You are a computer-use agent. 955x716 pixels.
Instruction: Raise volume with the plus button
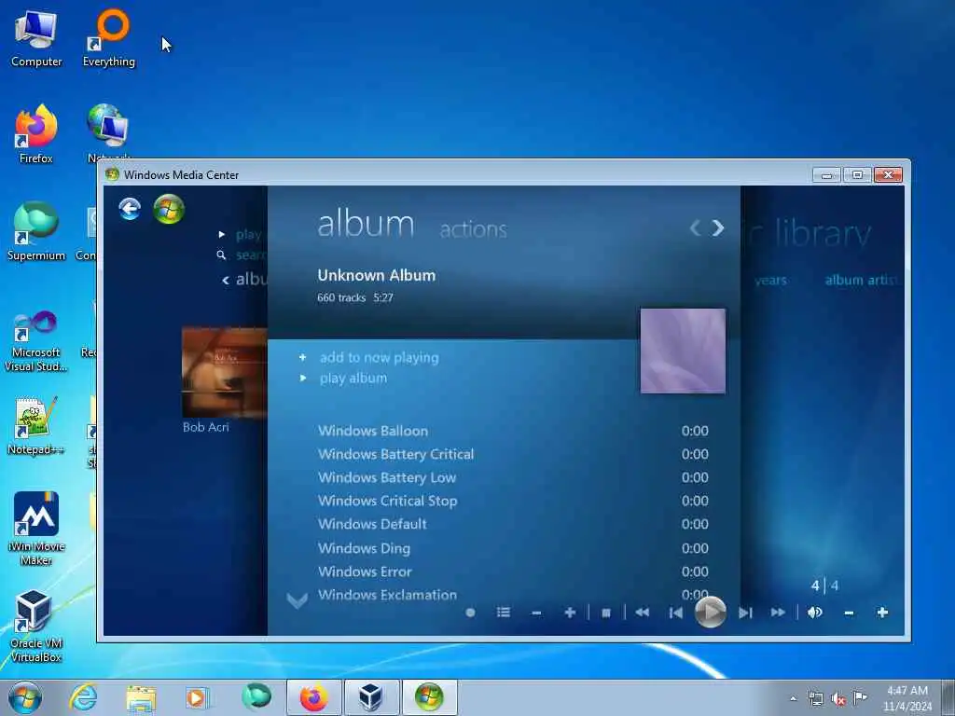click(882, 613)
